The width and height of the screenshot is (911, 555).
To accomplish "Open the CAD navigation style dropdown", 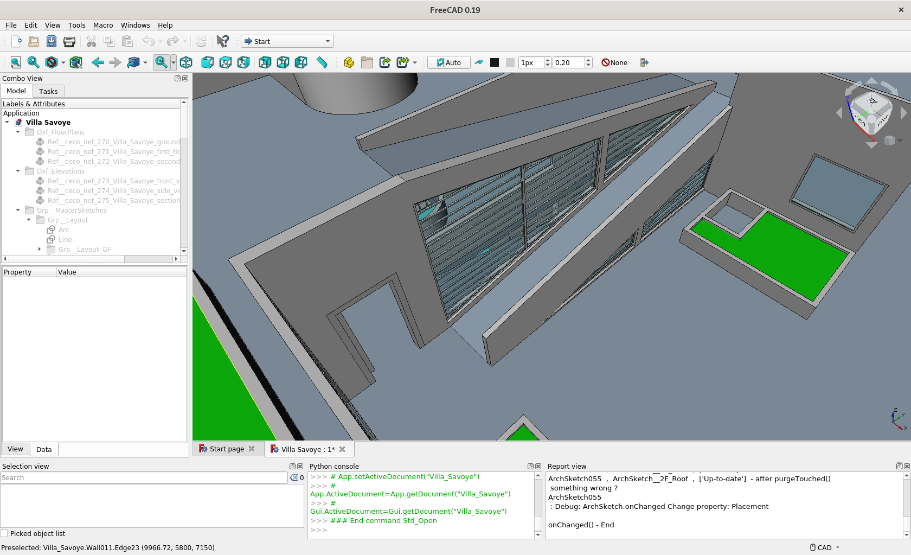I will coord(825,547).
